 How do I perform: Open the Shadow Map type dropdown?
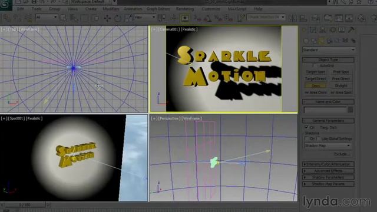coord(328,145)
